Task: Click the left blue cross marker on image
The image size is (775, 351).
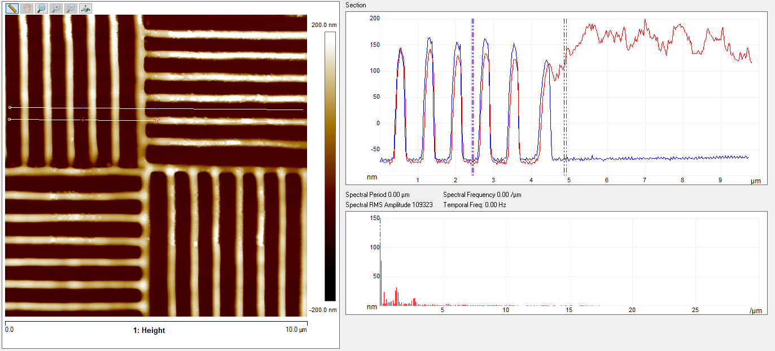Action: coord(84,107)
